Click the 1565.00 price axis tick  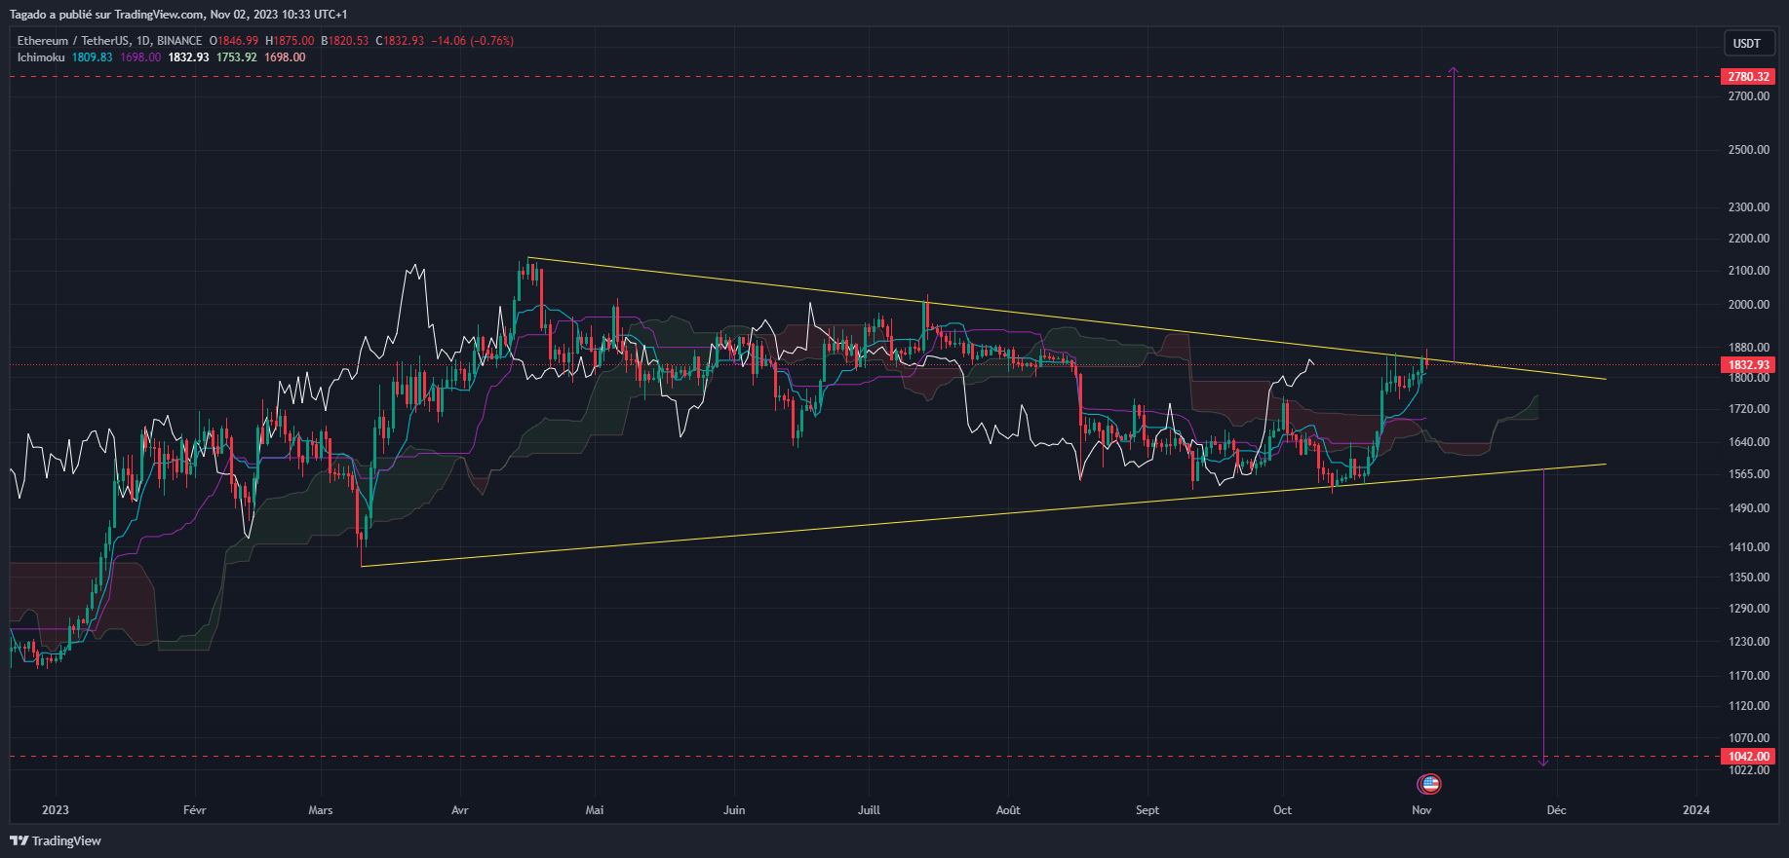click(1749, 474)
